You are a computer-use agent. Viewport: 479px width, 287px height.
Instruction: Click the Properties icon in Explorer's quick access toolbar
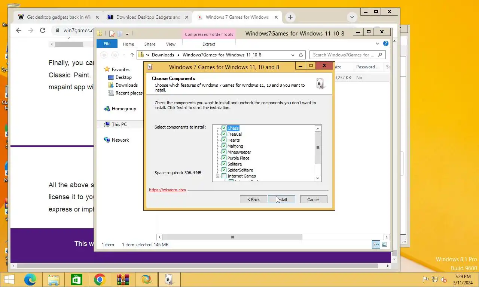coord(112,34)
